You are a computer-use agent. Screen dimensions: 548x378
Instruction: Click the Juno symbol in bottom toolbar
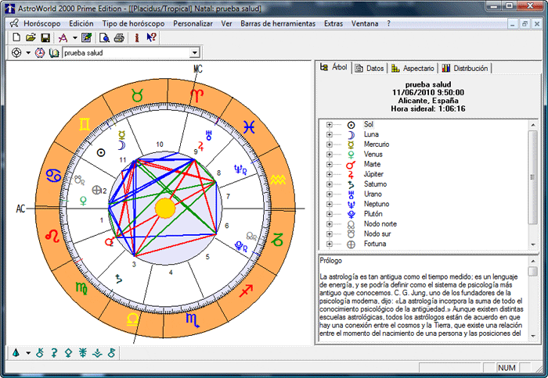[82, 353]
